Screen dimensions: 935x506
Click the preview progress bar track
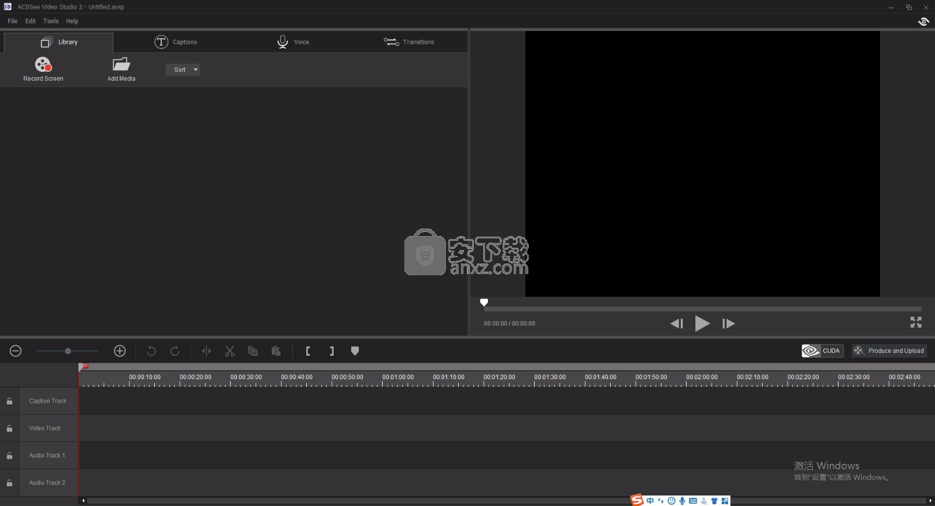coord(702,309)
